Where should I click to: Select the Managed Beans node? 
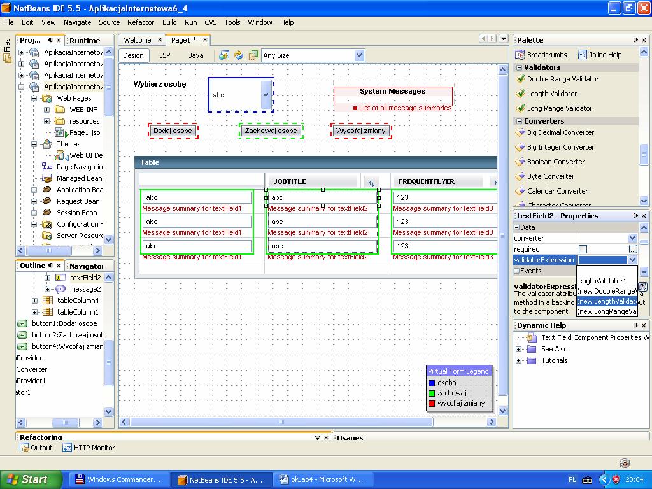(x=73, y=178)
